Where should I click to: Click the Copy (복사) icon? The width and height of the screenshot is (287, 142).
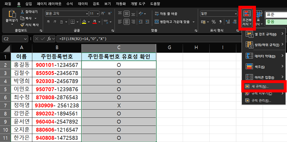[22, 18]
